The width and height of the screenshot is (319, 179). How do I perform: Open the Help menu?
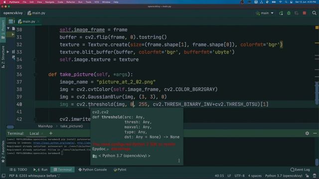116,2
